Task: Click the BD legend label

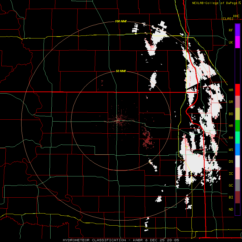Action: tap(231, 114)
